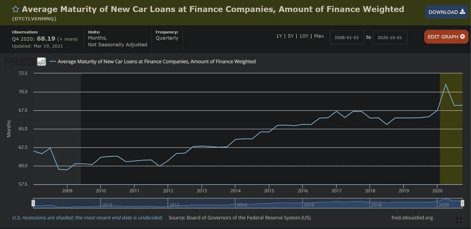This screenshot has width=471, height=229.
Task: Click the DOWNLOAD button
Action: click(447, 12)
